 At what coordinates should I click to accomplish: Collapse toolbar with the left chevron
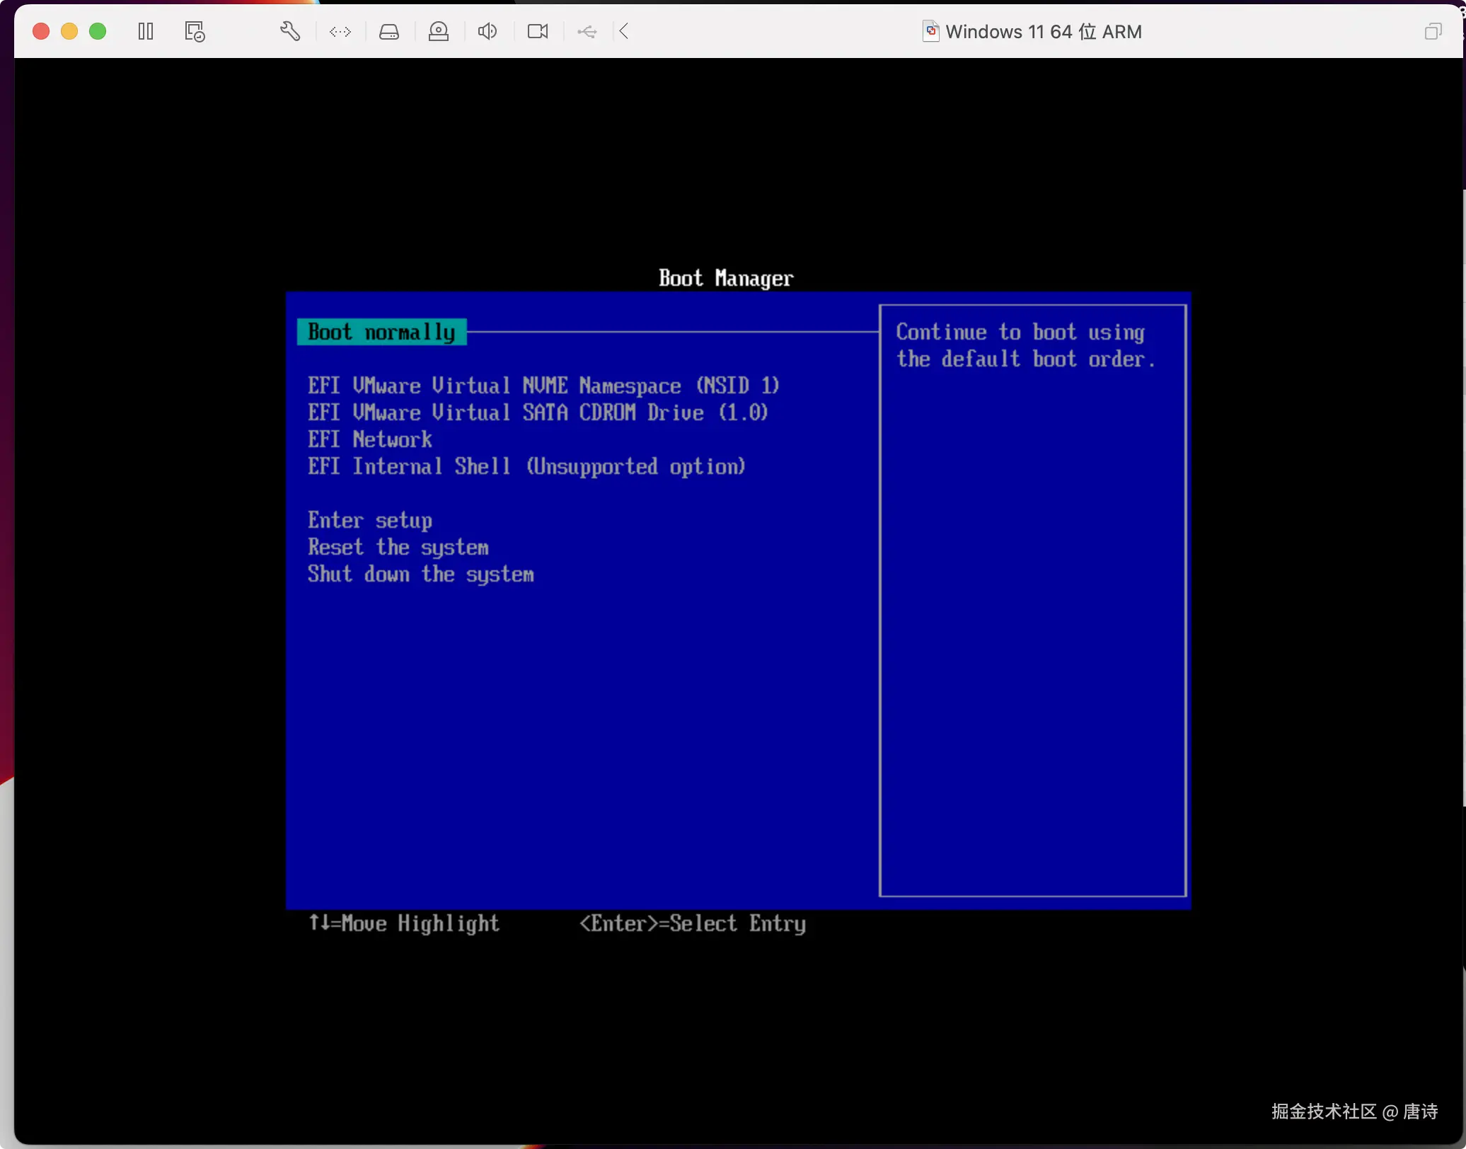click(623, 31)
